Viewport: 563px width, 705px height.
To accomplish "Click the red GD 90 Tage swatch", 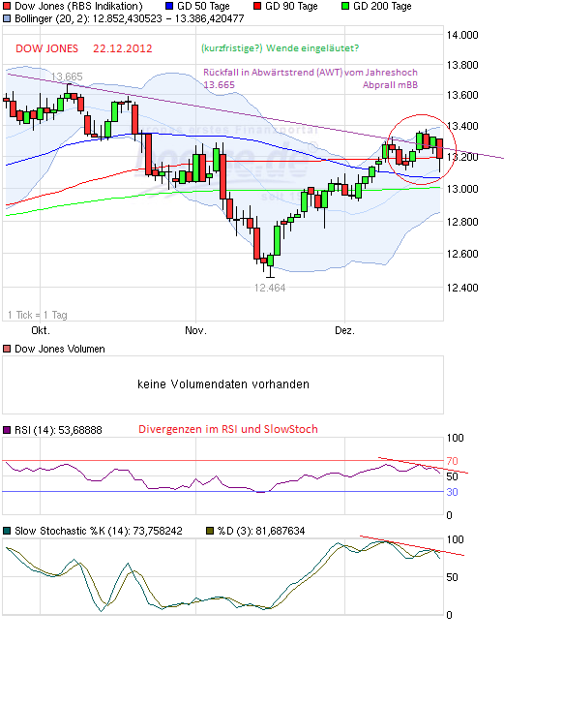I will pyautogui.click(x=257, y=6).
